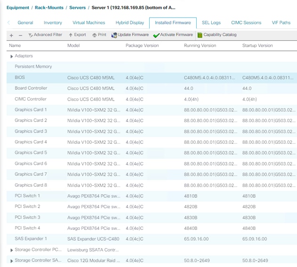This screenshot has height=267, width=297.
Task: Click running version 4810B cell
Action: (x=191, y=196)
